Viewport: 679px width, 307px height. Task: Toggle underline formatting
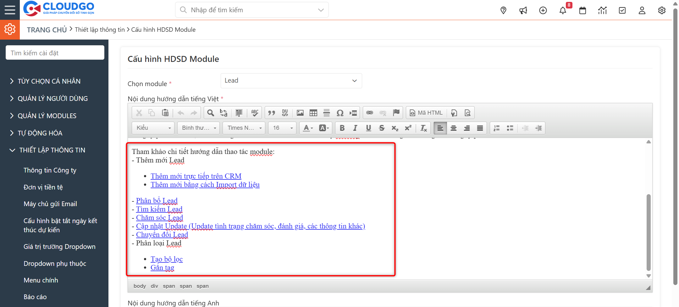pyautogui.click(x=368, y=128)
